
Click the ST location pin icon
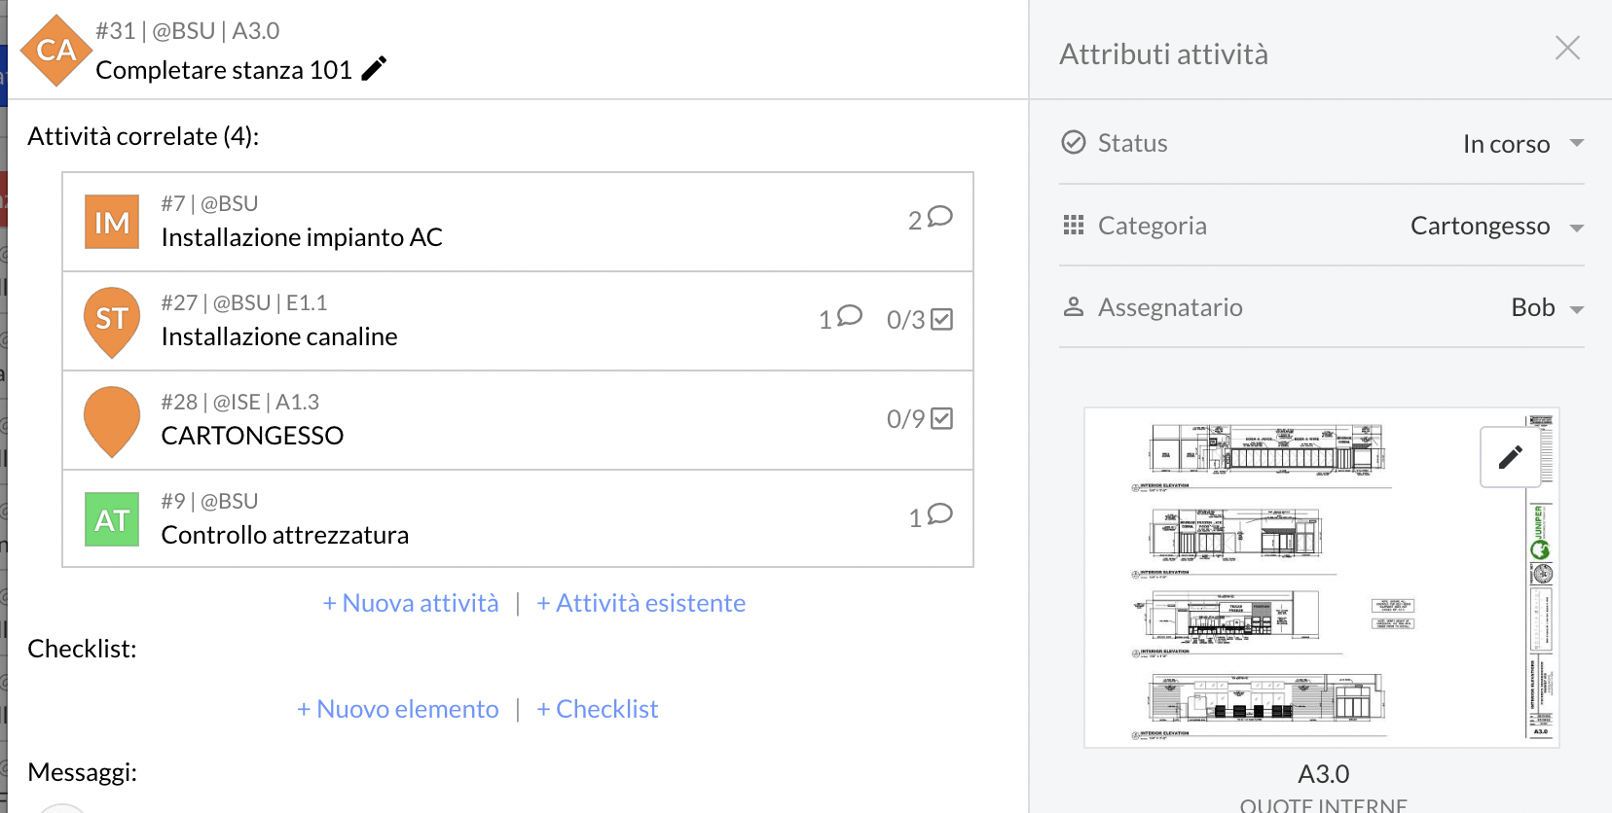[112, 322]
